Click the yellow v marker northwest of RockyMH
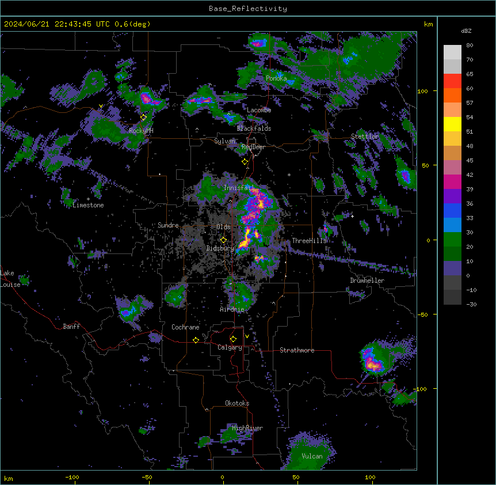Image resolution: width=496 pixels, height=485 pixels. pos(101,106)
